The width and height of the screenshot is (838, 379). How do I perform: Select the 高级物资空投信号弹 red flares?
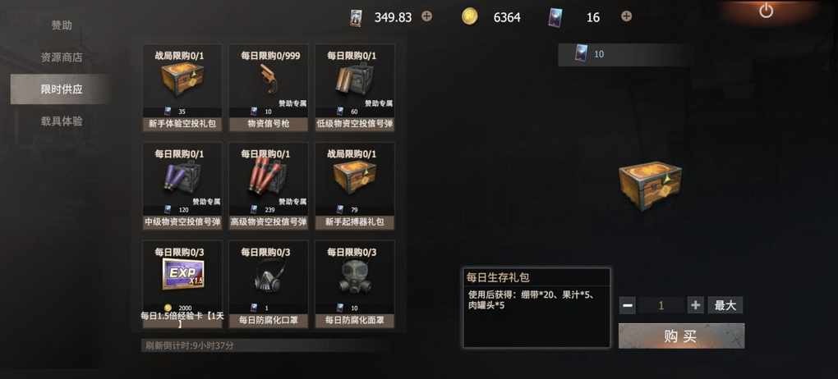269,185
